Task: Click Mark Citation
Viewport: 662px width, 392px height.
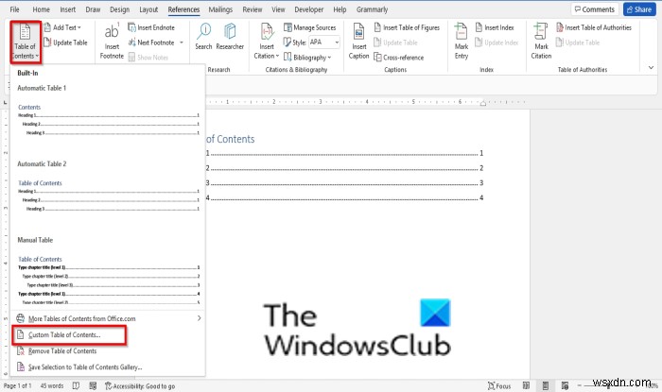Action: [541, 41]
